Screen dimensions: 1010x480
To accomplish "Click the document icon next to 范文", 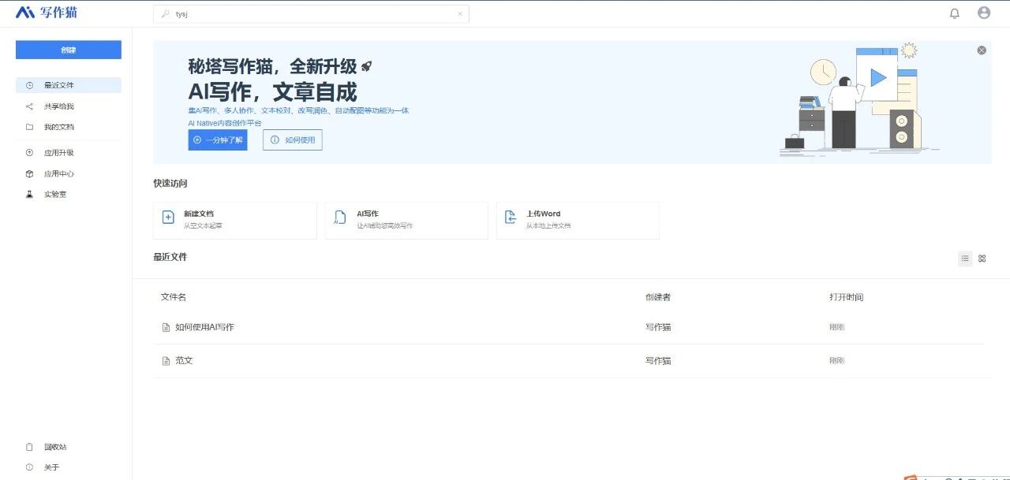I will tap(166, 361).
